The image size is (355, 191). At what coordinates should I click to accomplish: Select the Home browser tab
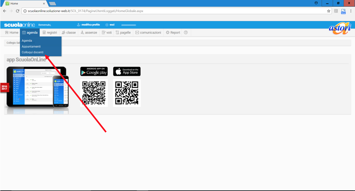coord(25,3)
